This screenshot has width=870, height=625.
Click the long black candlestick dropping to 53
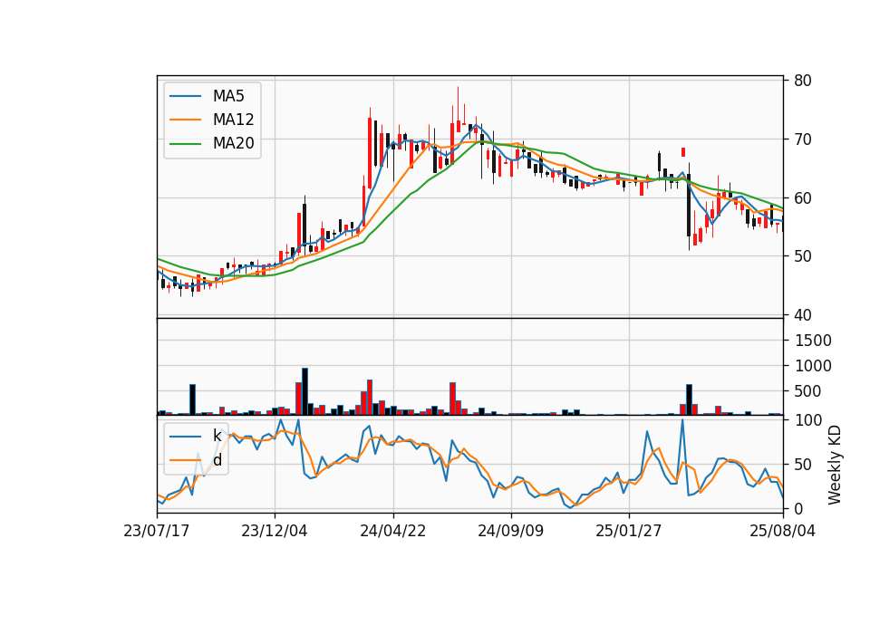pyautogui.click(x=689, y=206)
